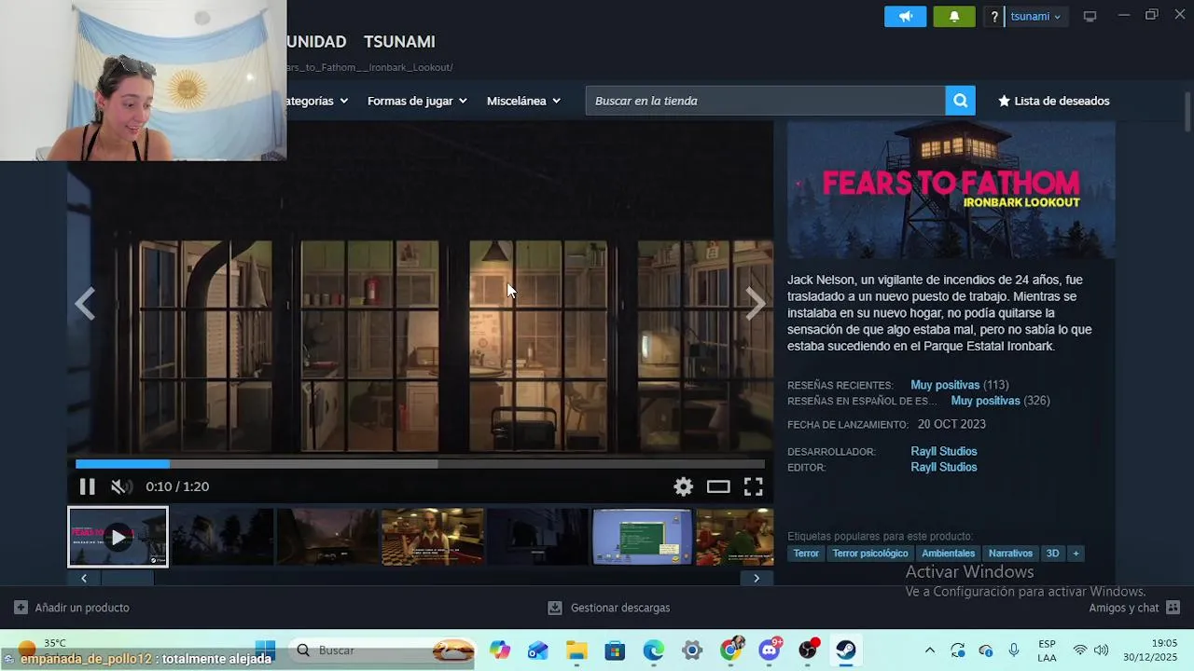
Task: Open Microsoft Store from the taskbar
Action: [615, 650]
